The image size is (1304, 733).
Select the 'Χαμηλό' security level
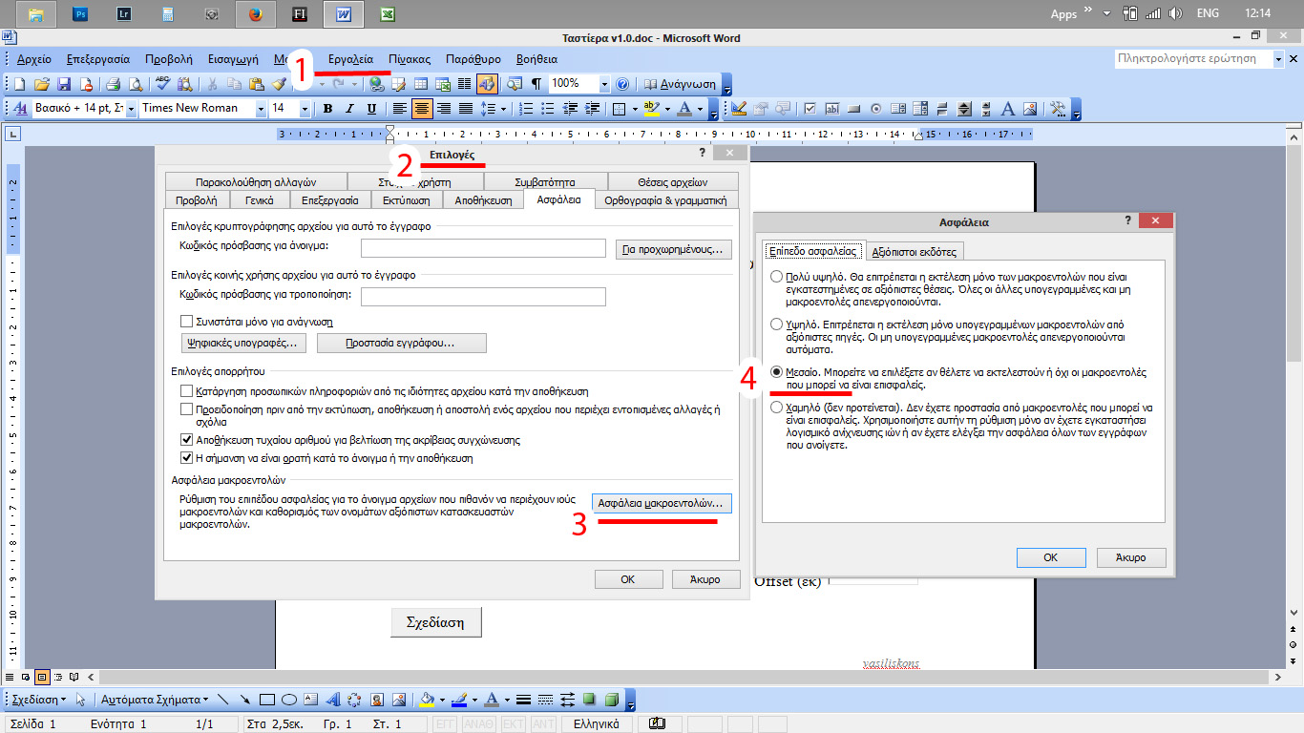pyautogui.click(x=776, y=408)
